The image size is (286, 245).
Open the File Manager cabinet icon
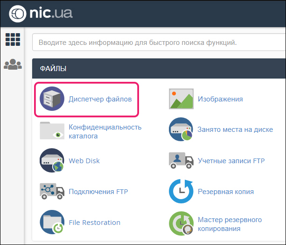click(52, 99)
